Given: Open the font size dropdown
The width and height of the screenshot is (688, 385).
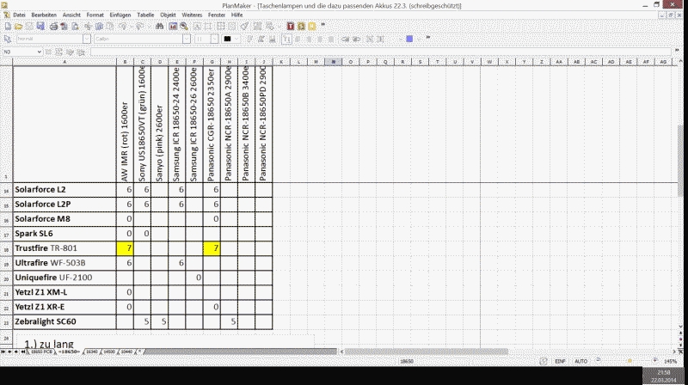Looking at the screenshot, I should (214, 39).
